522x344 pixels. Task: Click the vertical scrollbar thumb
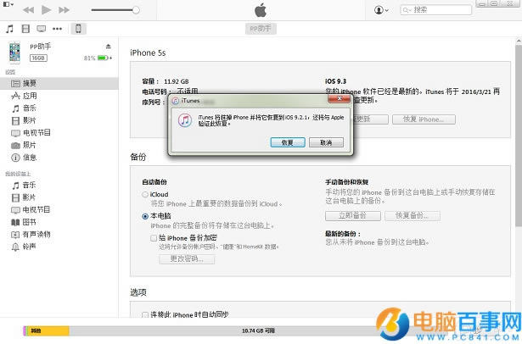click(x=519, y=136)
